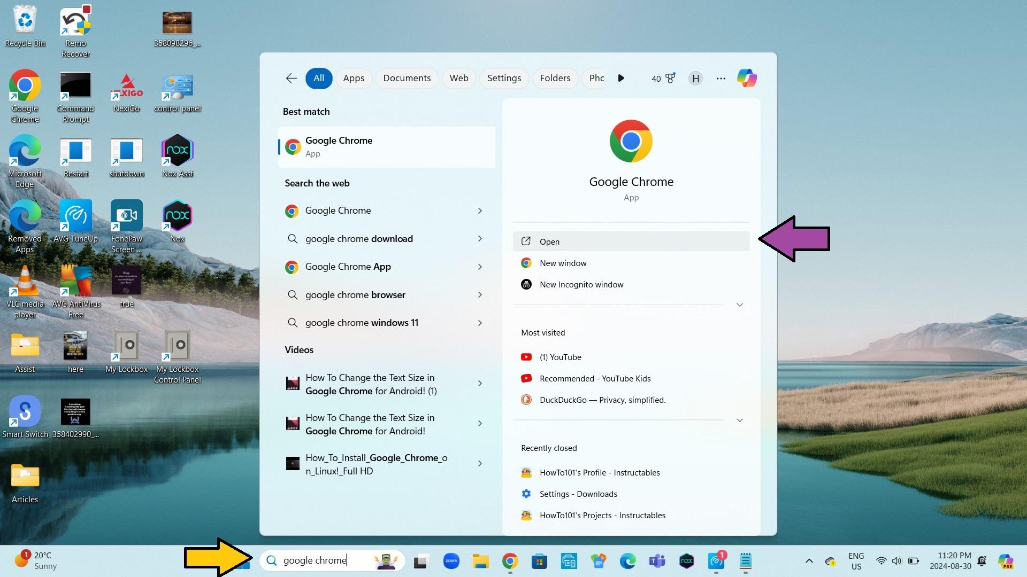Select the All filter tab
Image resolution: width=1027 pixels, height=577 pixels.
point(319,79)
